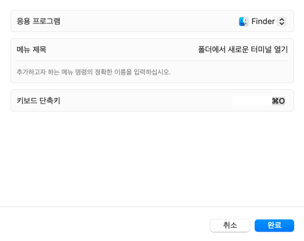Focus the keyboard shortcut field showing ⌘O
The width and height of the screenshot is (304, 241).
260,100
